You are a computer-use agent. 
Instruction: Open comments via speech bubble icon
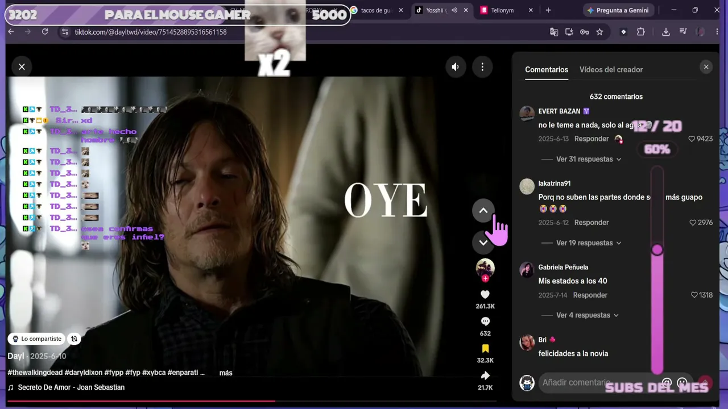[485, 322]
